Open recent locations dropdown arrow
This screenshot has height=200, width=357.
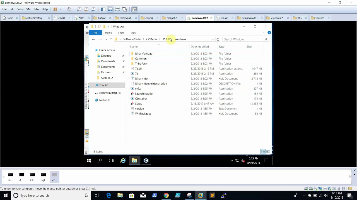click(x=106, y=39)
